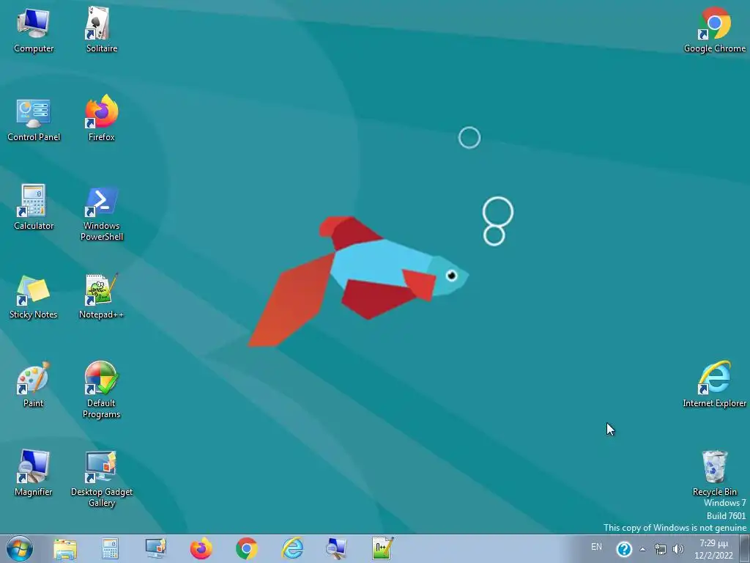Select the Control Panel desktop icon
This screenshot has width=750, height=563.
pos(34,119)
